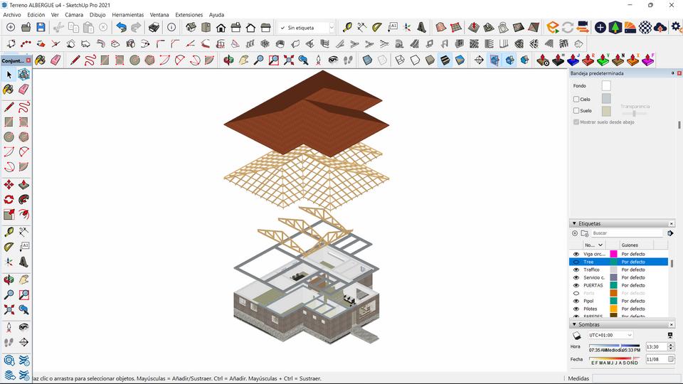Screen dimensions: 683x384
Task: Show the Tree tag via its eye icon
Action: pyautogui.click(x=576, y=262)
